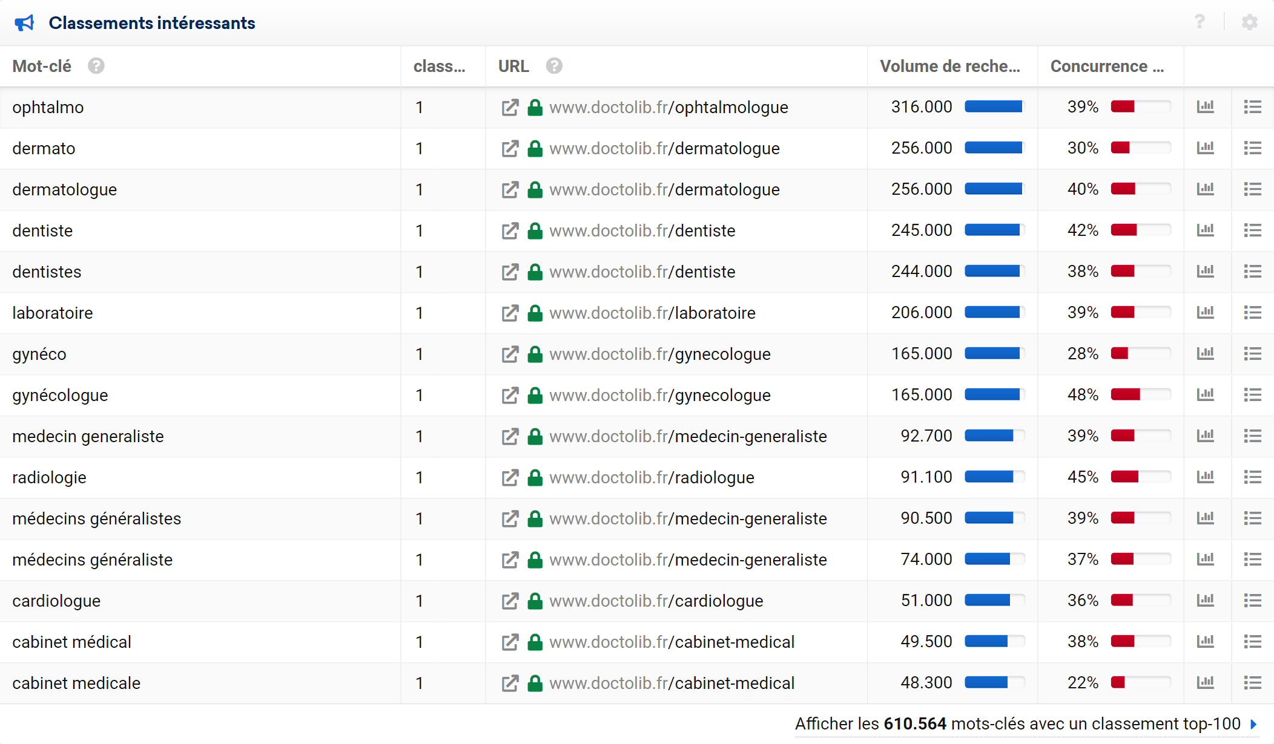Open dermato row's doctolib.fr/dermatologue link
The height and width of the screenshot is (744, 1274).
click(664, 149)
